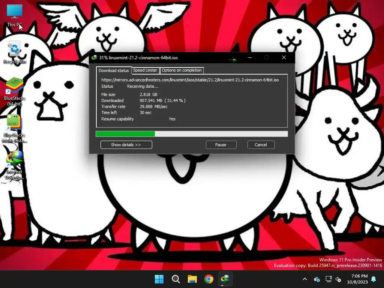Viewport: 384px width, 288px height.
Task: Click the green download progress bar
Action: click(x=192, y=134)
